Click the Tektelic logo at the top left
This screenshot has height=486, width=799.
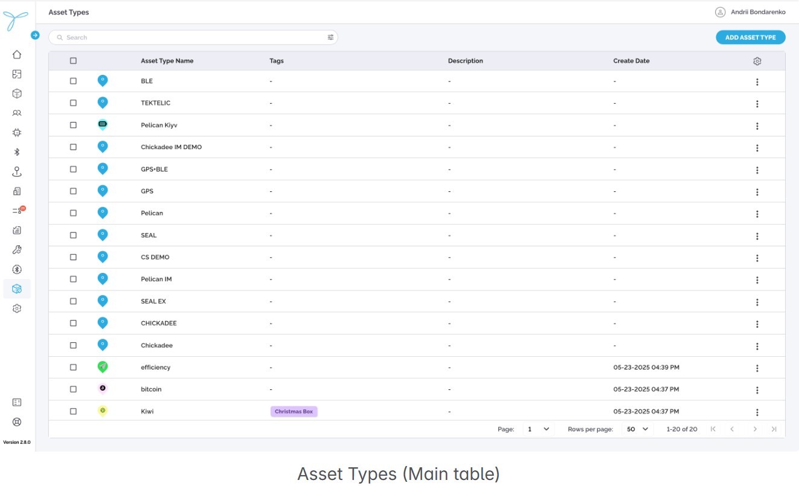[16, 21]
